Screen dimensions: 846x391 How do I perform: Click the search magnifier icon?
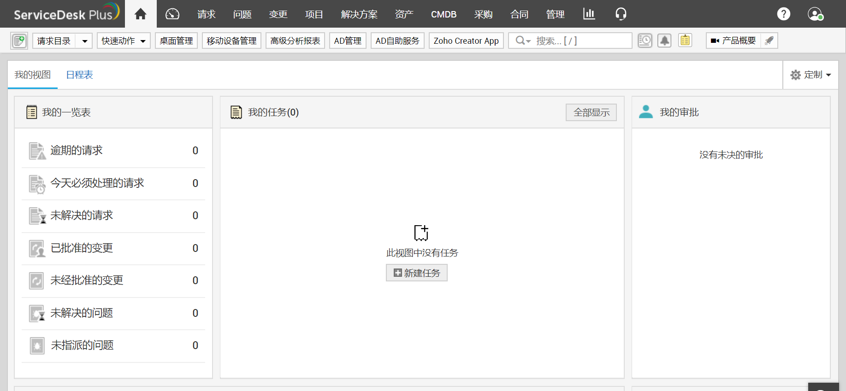click(x=521, y=41)
